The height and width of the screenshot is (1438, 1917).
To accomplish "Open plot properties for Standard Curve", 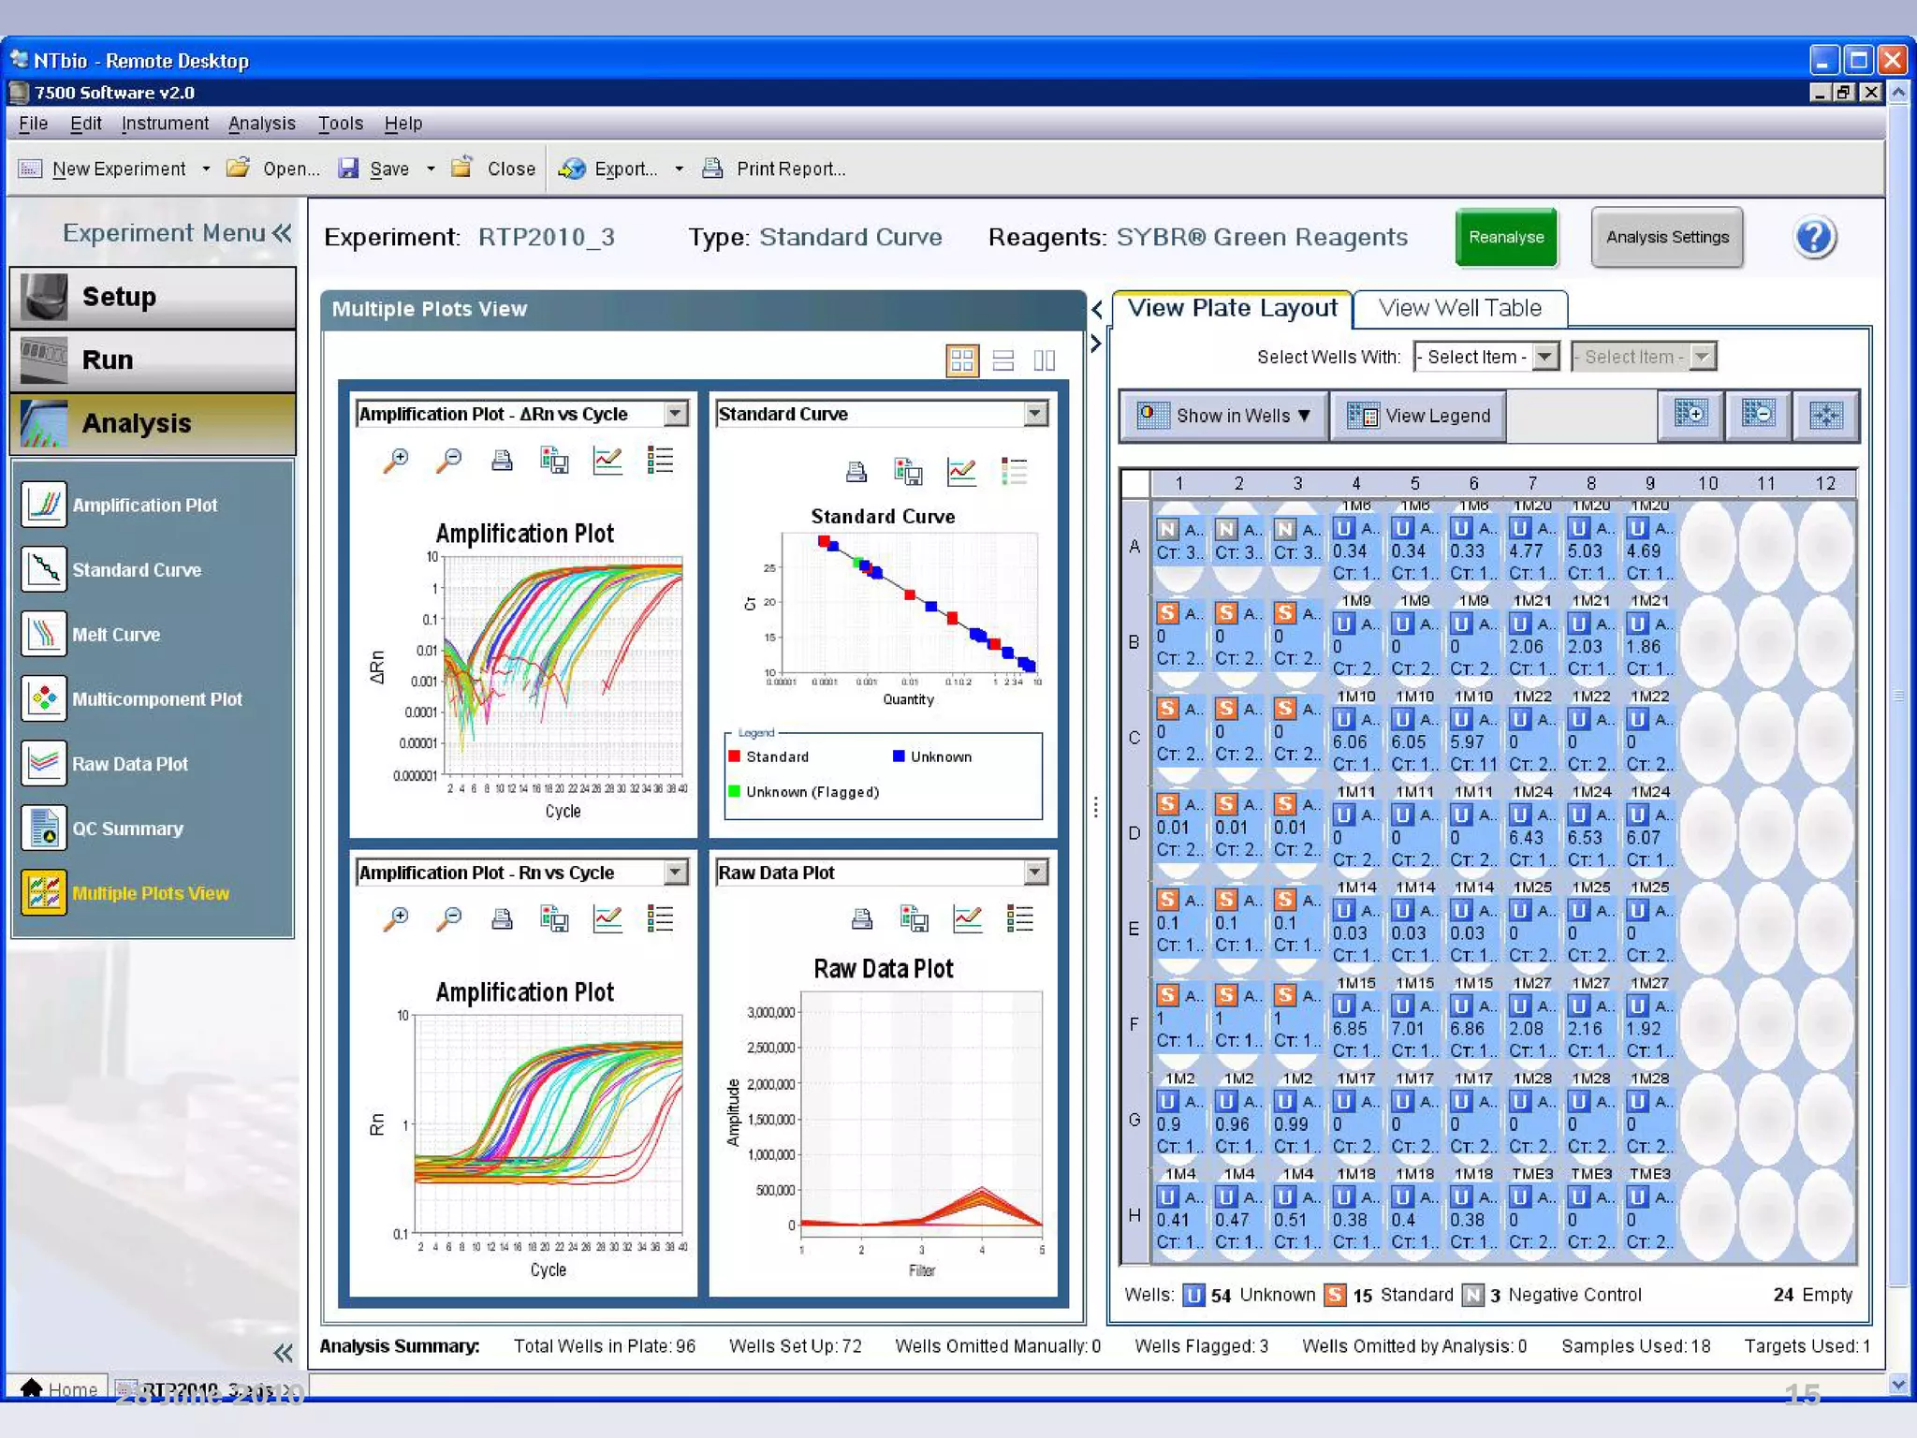I will (x=961, y=471).
